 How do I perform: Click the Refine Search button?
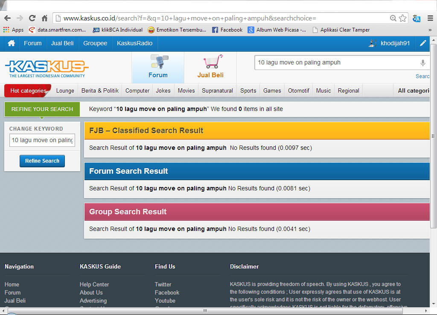click(x=42, y=161)
